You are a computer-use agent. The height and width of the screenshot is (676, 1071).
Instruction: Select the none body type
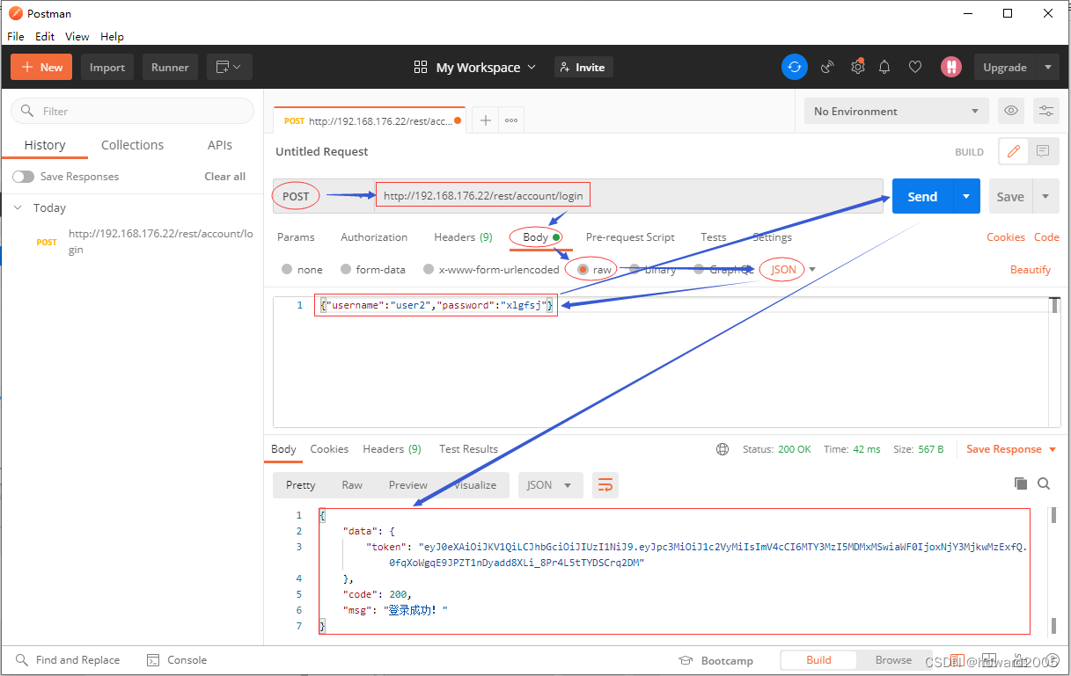302,270
